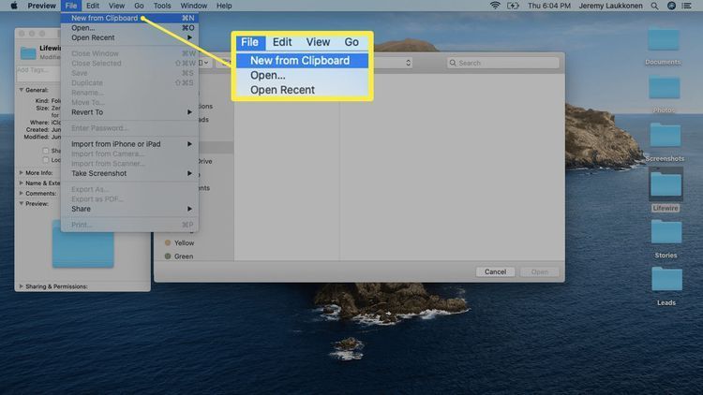Click the Wi-Fi status icon
This screenshot has height=395, width=703.
point(495,6)
